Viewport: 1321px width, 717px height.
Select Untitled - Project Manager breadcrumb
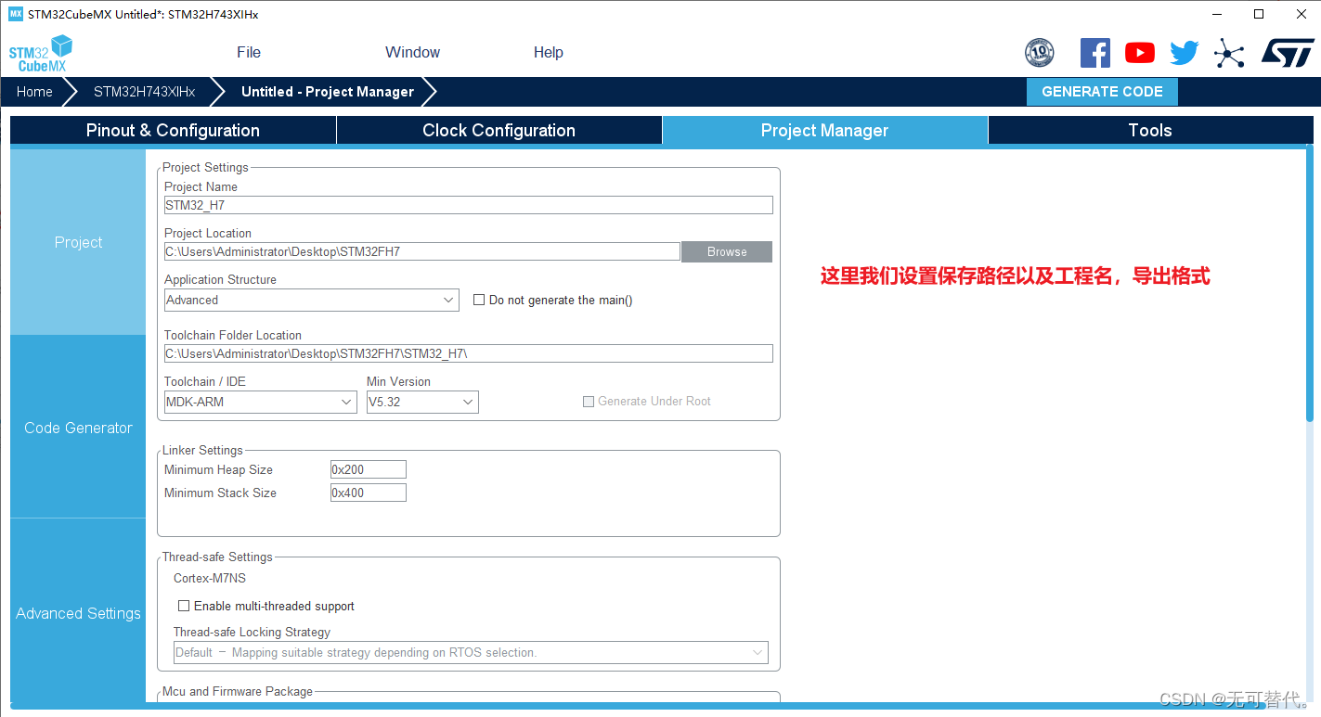[x=328, y=92]
